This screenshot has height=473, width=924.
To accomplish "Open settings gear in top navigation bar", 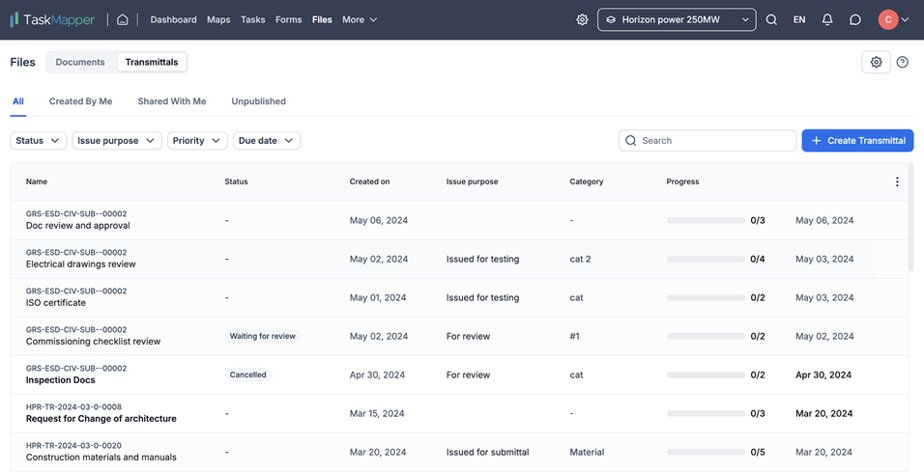I will coord(582,19).
